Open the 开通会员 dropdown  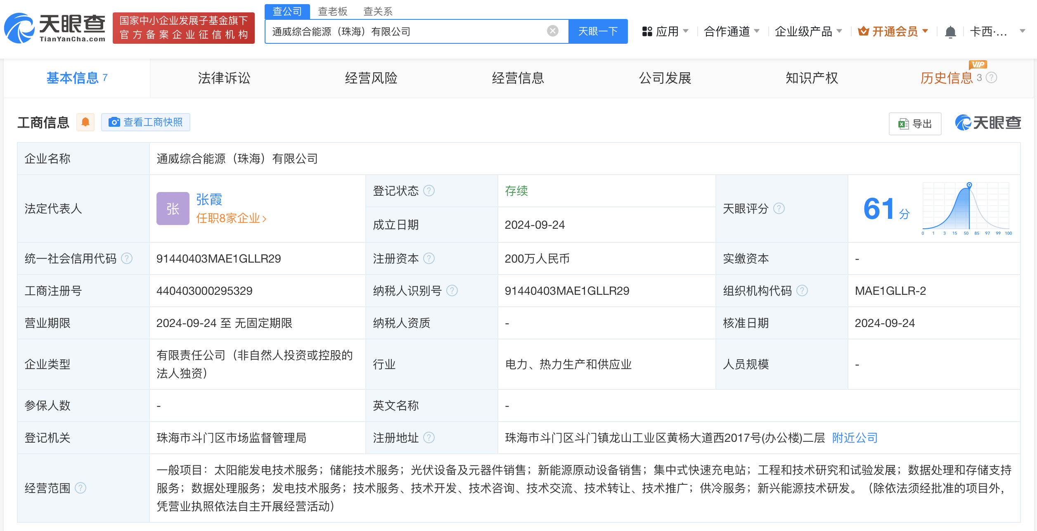pos(893,31)
